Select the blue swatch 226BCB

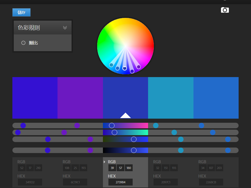pyautogui.click(x=216, y=98)
